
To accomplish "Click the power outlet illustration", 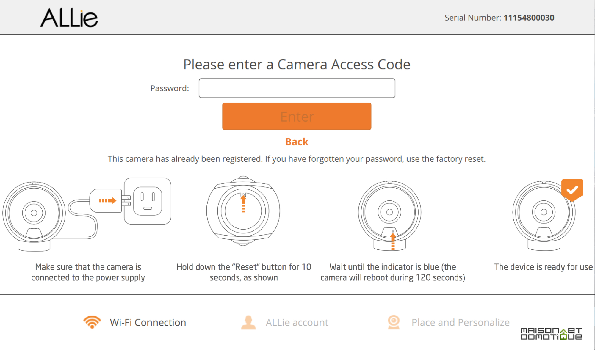I will [148, 201].
